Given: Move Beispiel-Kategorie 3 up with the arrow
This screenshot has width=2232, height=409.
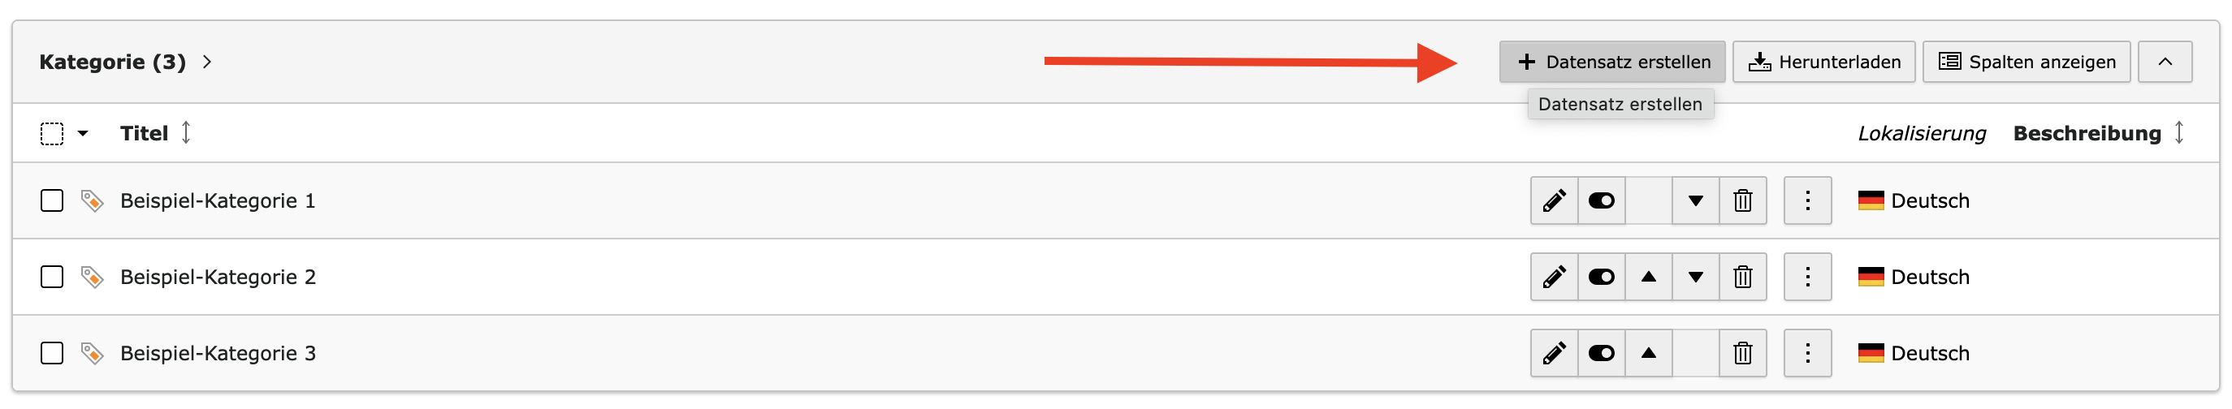Looking at the screenshot, I should pyautogui.click(x=1649, y=354).
